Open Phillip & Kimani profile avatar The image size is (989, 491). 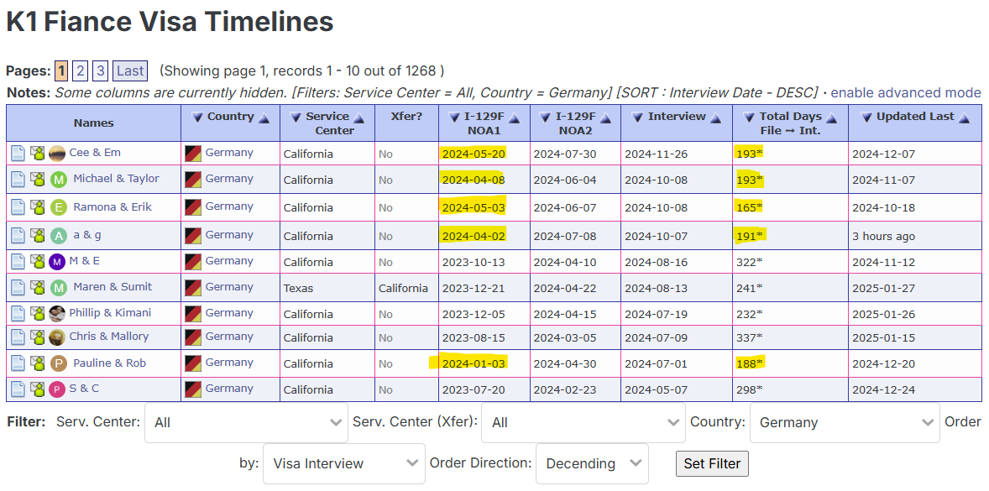point(57,313)
